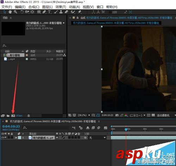176x166 pixels.
Task: Select the Pan Behind anchor point tool
Action: coord(32,12)
